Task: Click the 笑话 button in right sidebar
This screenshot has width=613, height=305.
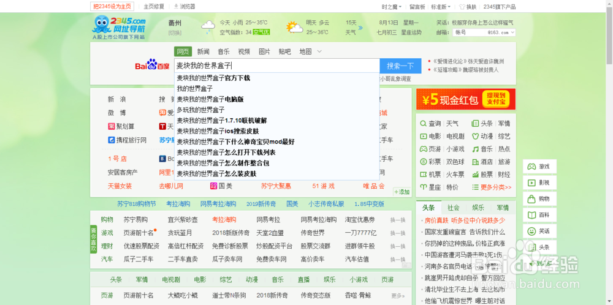Action: [x=539, y=231]
